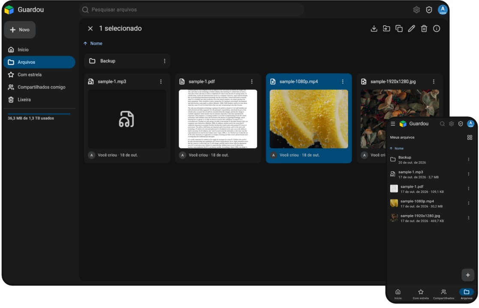Open the sample-1.pdf card's three-dot menu
Image resolution: width=479 pixels, height=308 pixels.
click(252, 82)
